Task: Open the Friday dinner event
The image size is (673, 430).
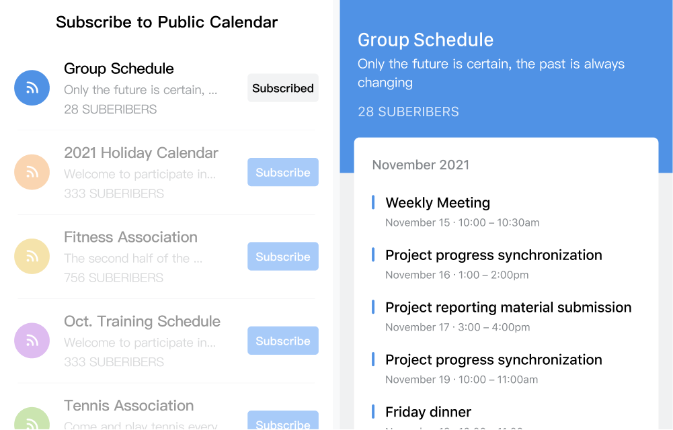Action: tap(428, 412)
